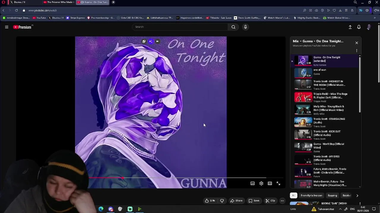Viewport: 380px width, 213px height.
Task: Select Travis Scott KICK OUT entry
Action: pyautogui.click(x=324, y=135)
